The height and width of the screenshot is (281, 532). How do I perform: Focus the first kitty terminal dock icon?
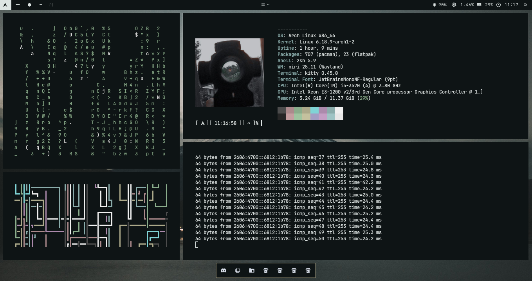pyautogui.click(x=266, y=270)
